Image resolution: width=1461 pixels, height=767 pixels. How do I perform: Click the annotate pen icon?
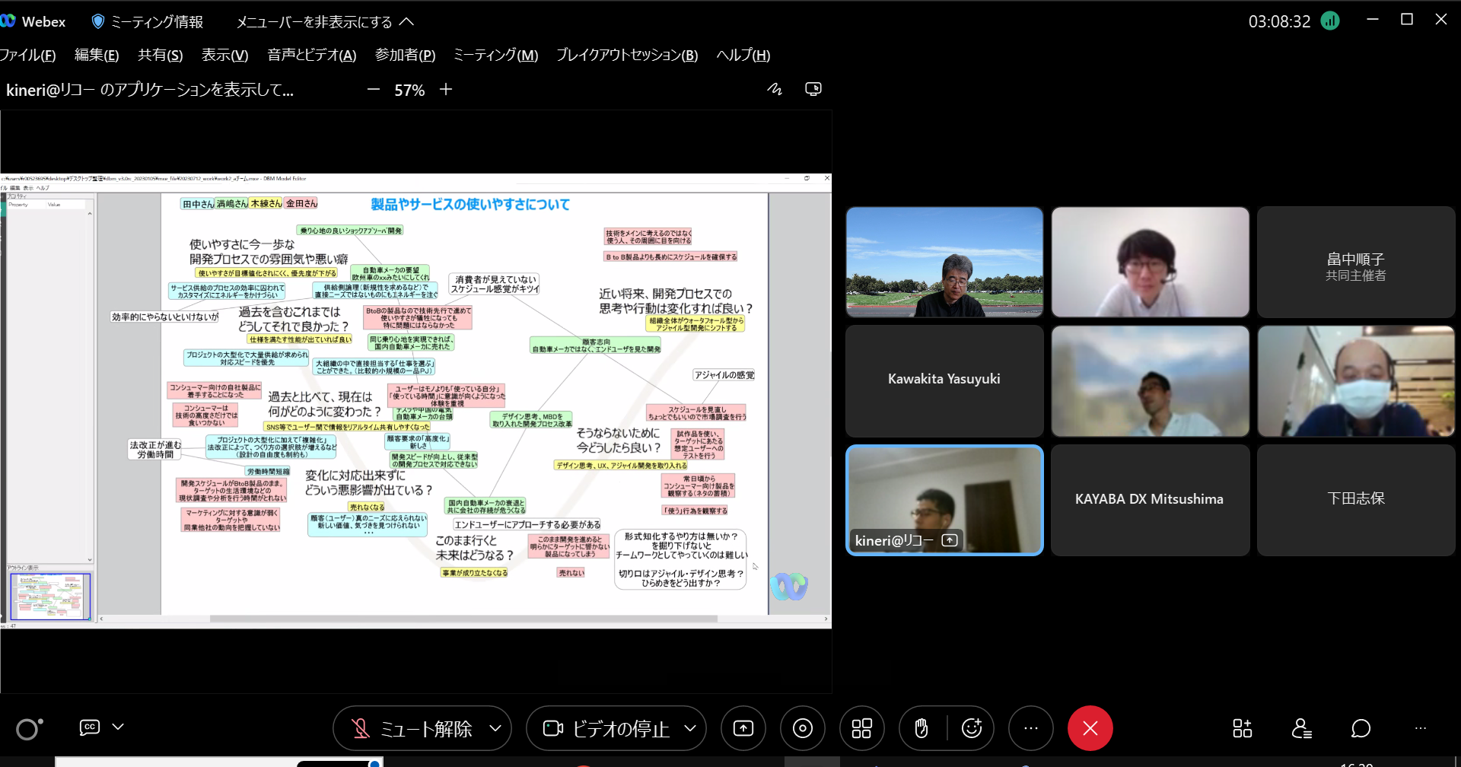[775, 89]
